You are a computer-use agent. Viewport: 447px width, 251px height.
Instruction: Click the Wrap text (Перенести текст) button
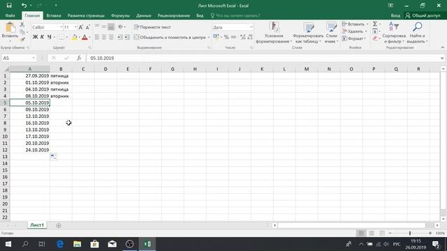click(x=152, y=27)
